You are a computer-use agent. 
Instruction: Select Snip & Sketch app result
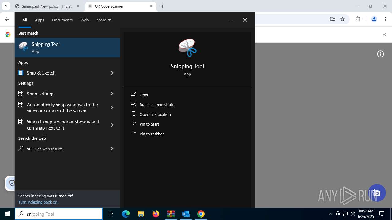click(x=59, y=73)
